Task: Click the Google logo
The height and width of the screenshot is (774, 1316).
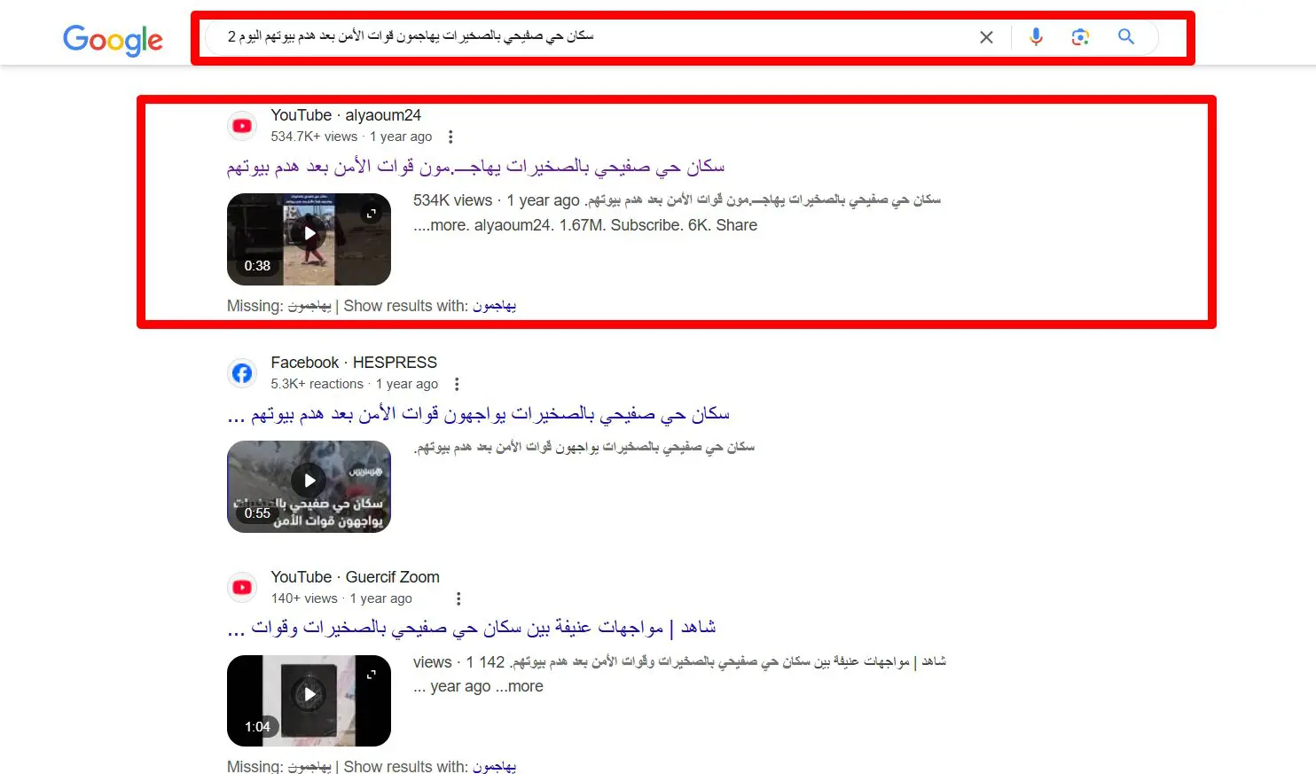Action: [113, 40]
